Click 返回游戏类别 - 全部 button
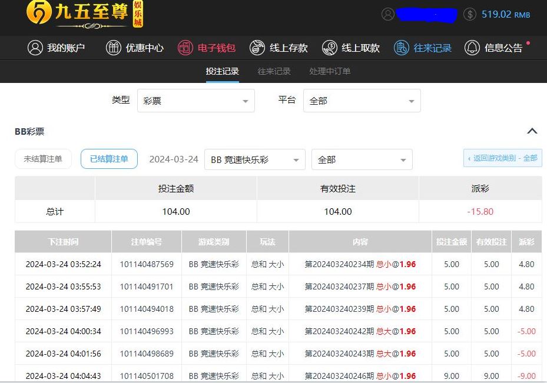 (x=502, y=158)
